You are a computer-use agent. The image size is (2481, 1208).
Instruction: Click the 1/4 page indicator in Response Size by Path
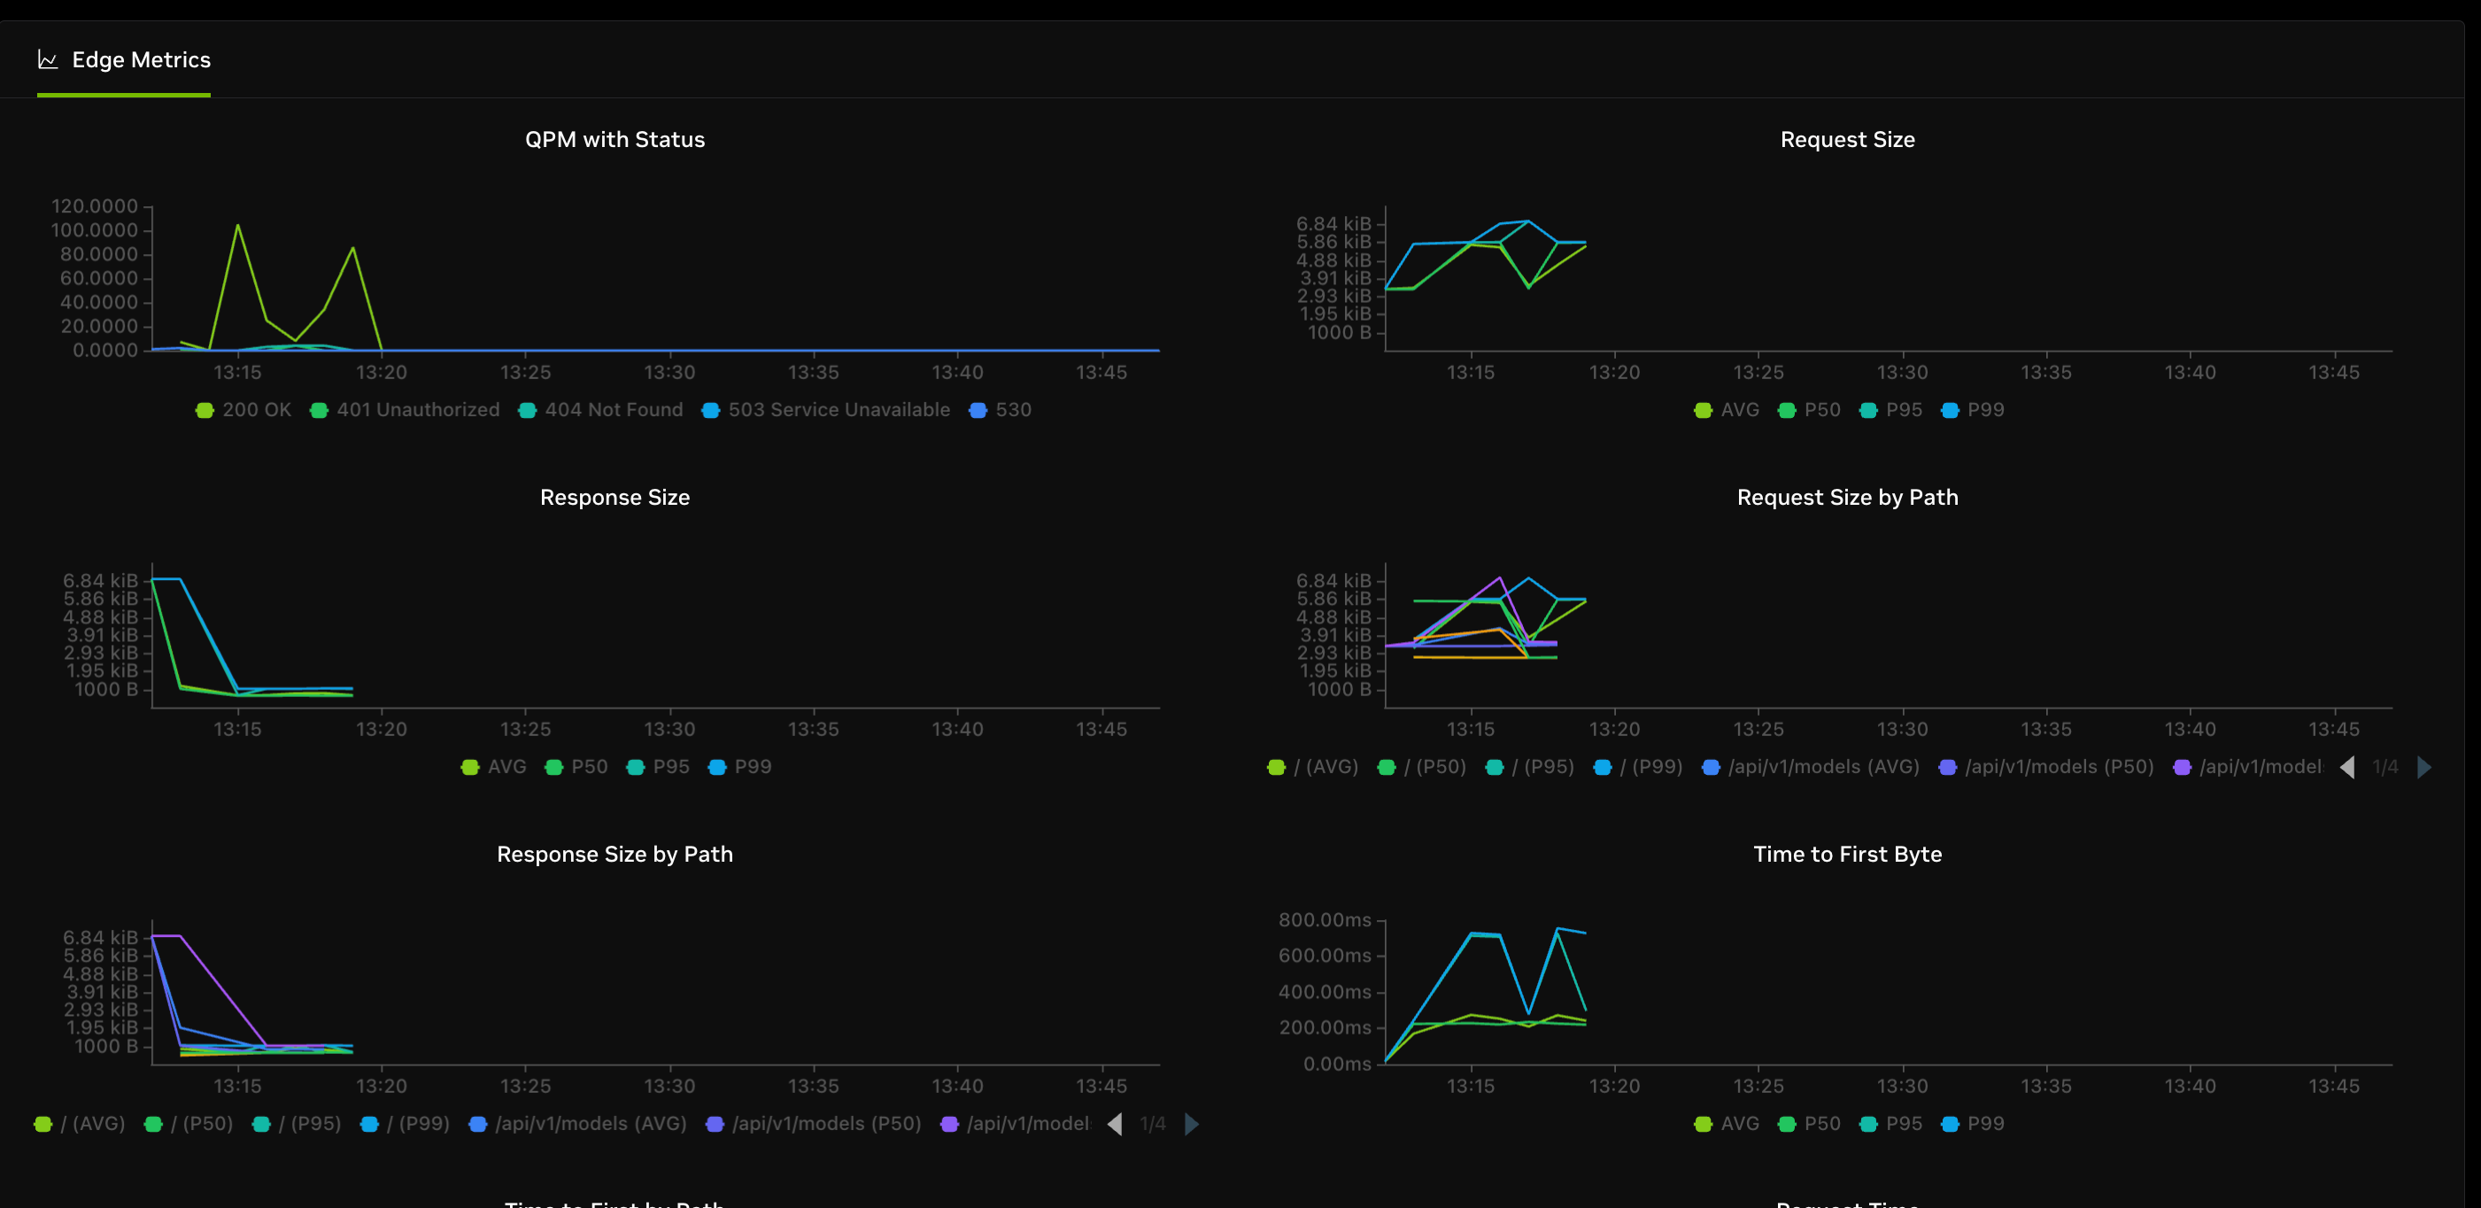coord(1153,1123)
